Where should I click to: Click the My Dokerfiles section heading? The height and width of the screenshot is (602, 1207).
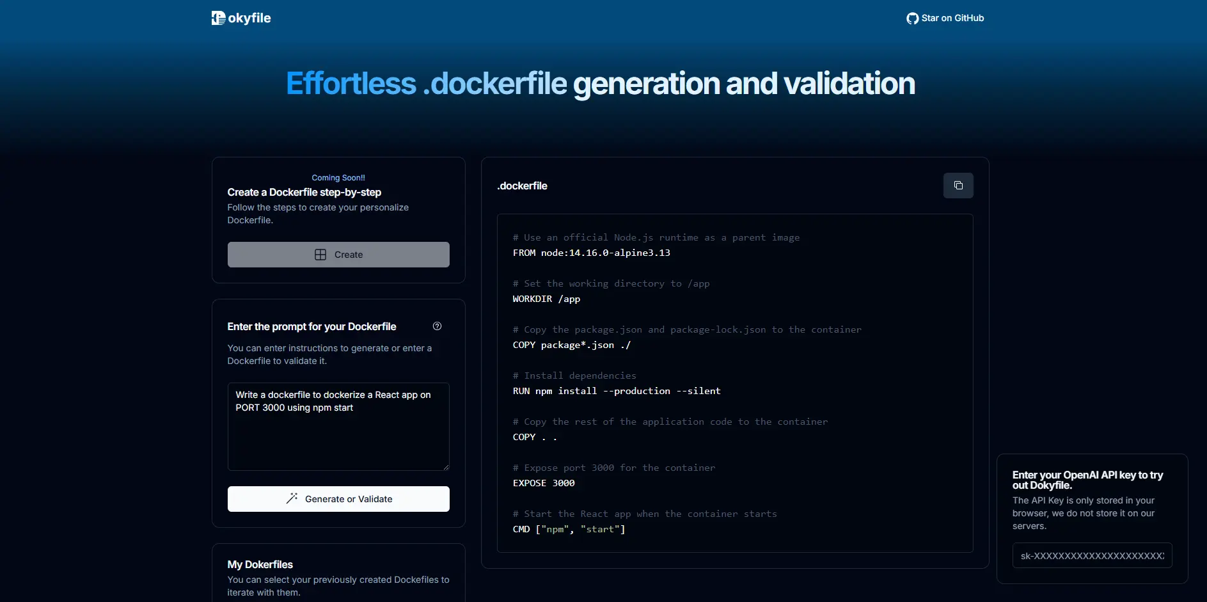260,564
